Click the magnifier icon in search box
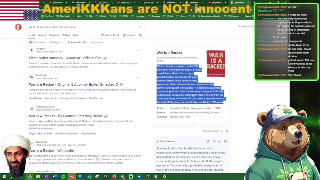The image size is (320, 180). click(x=140, y=27)
